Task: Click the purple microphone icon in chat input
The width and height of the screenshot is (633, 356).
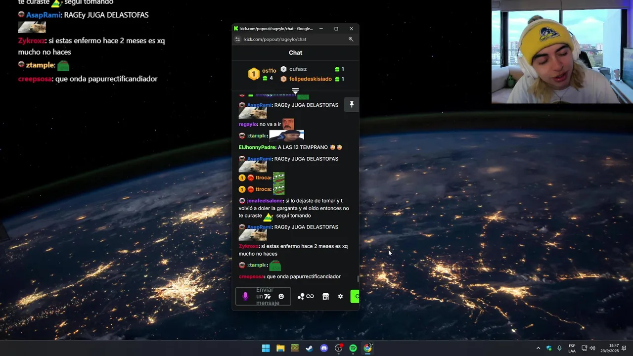Action: tap(245, 296)
